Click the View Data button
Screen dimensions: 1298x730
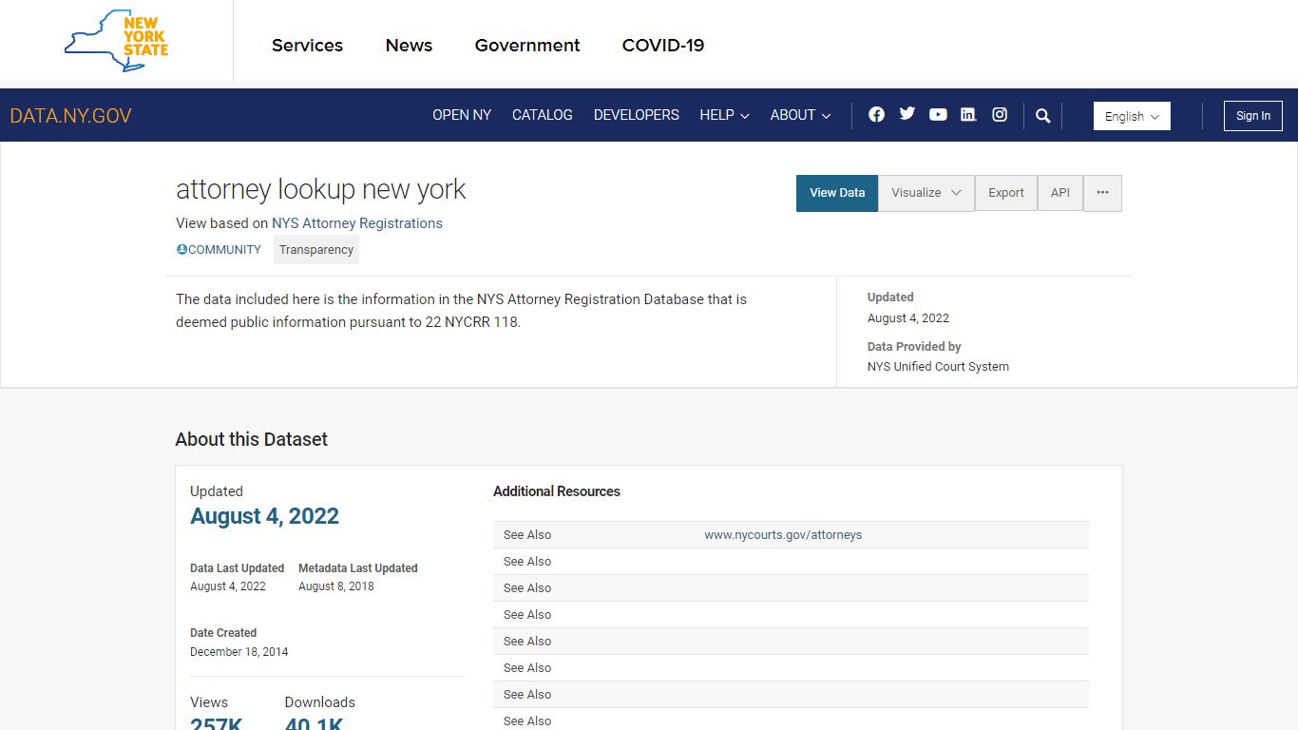click(x=837, y=193)
